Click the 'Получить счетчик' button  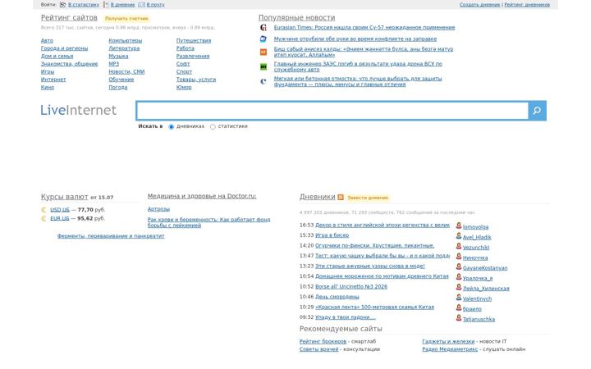click(126, 18)
